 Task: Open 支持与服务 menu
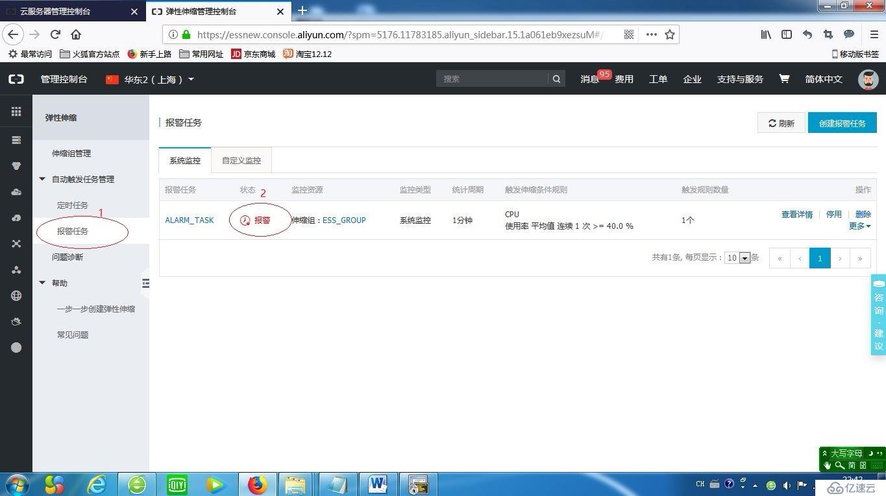coord(740,78)
